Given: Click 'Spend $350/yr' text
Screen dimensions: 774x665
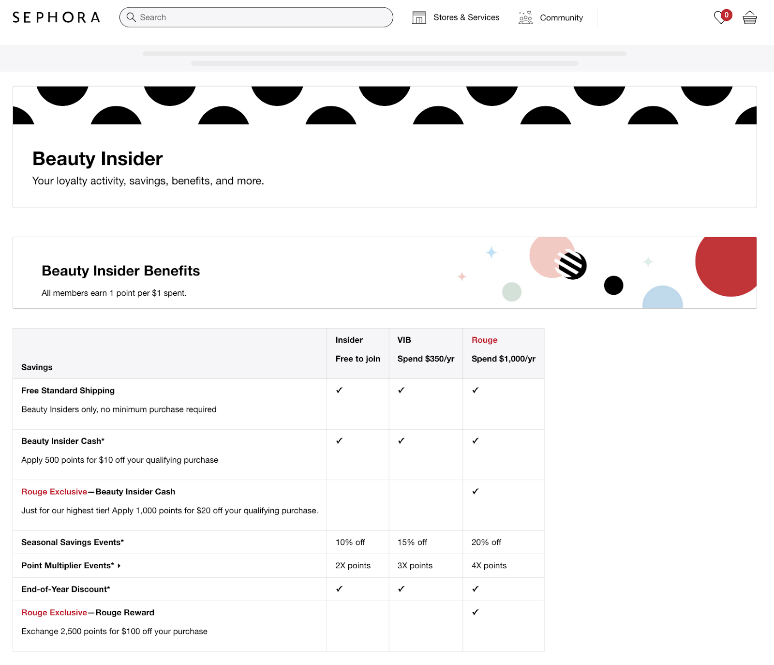Looking at the screenshot, I should (x=426, y=359).
